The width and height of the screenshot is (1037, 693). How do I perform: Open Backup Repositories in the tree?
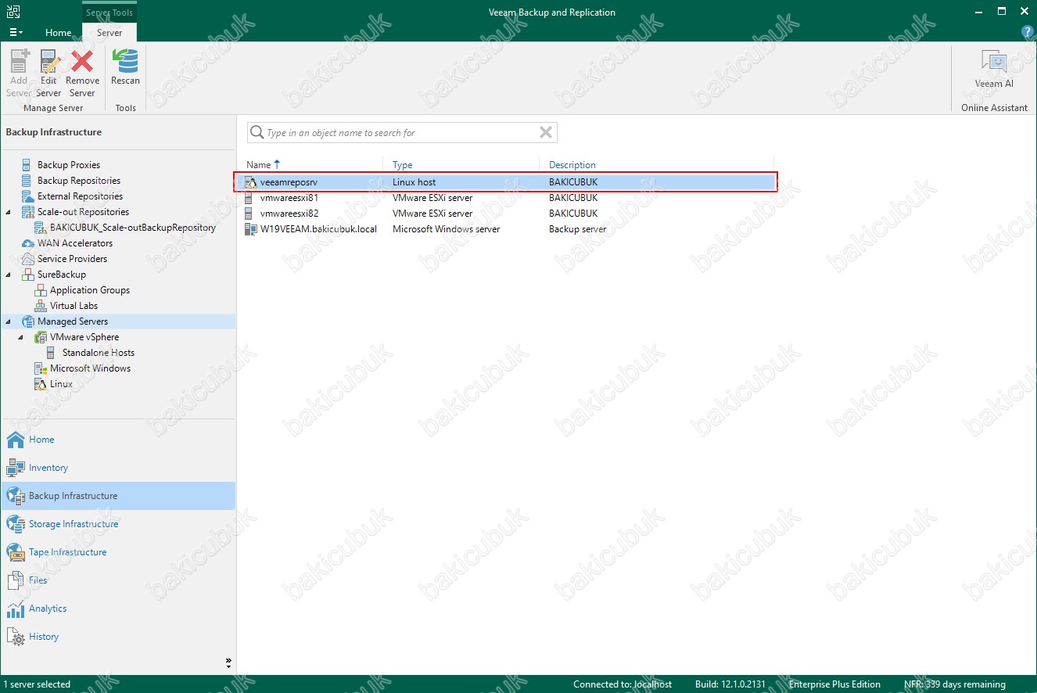click(x=79, y=181)
